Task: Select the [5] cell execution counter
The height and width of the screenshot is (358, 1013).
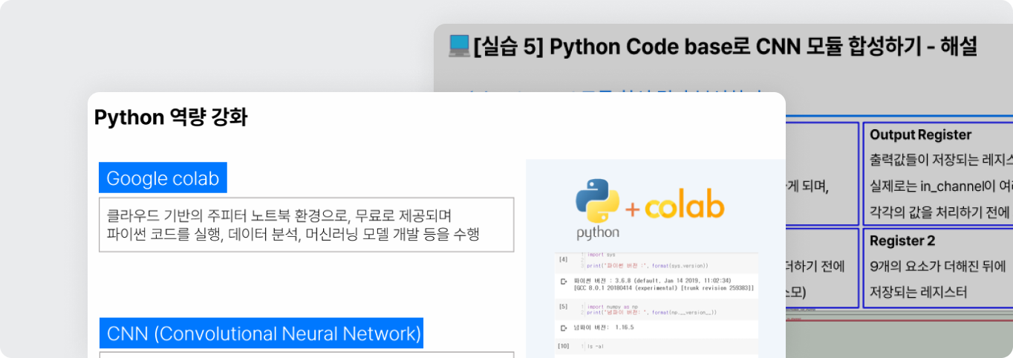Action: click(563, 306)
